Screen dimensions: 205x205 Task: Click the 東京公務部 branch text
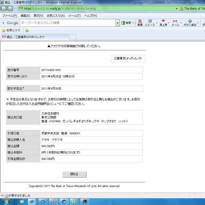tap(49, 117)
